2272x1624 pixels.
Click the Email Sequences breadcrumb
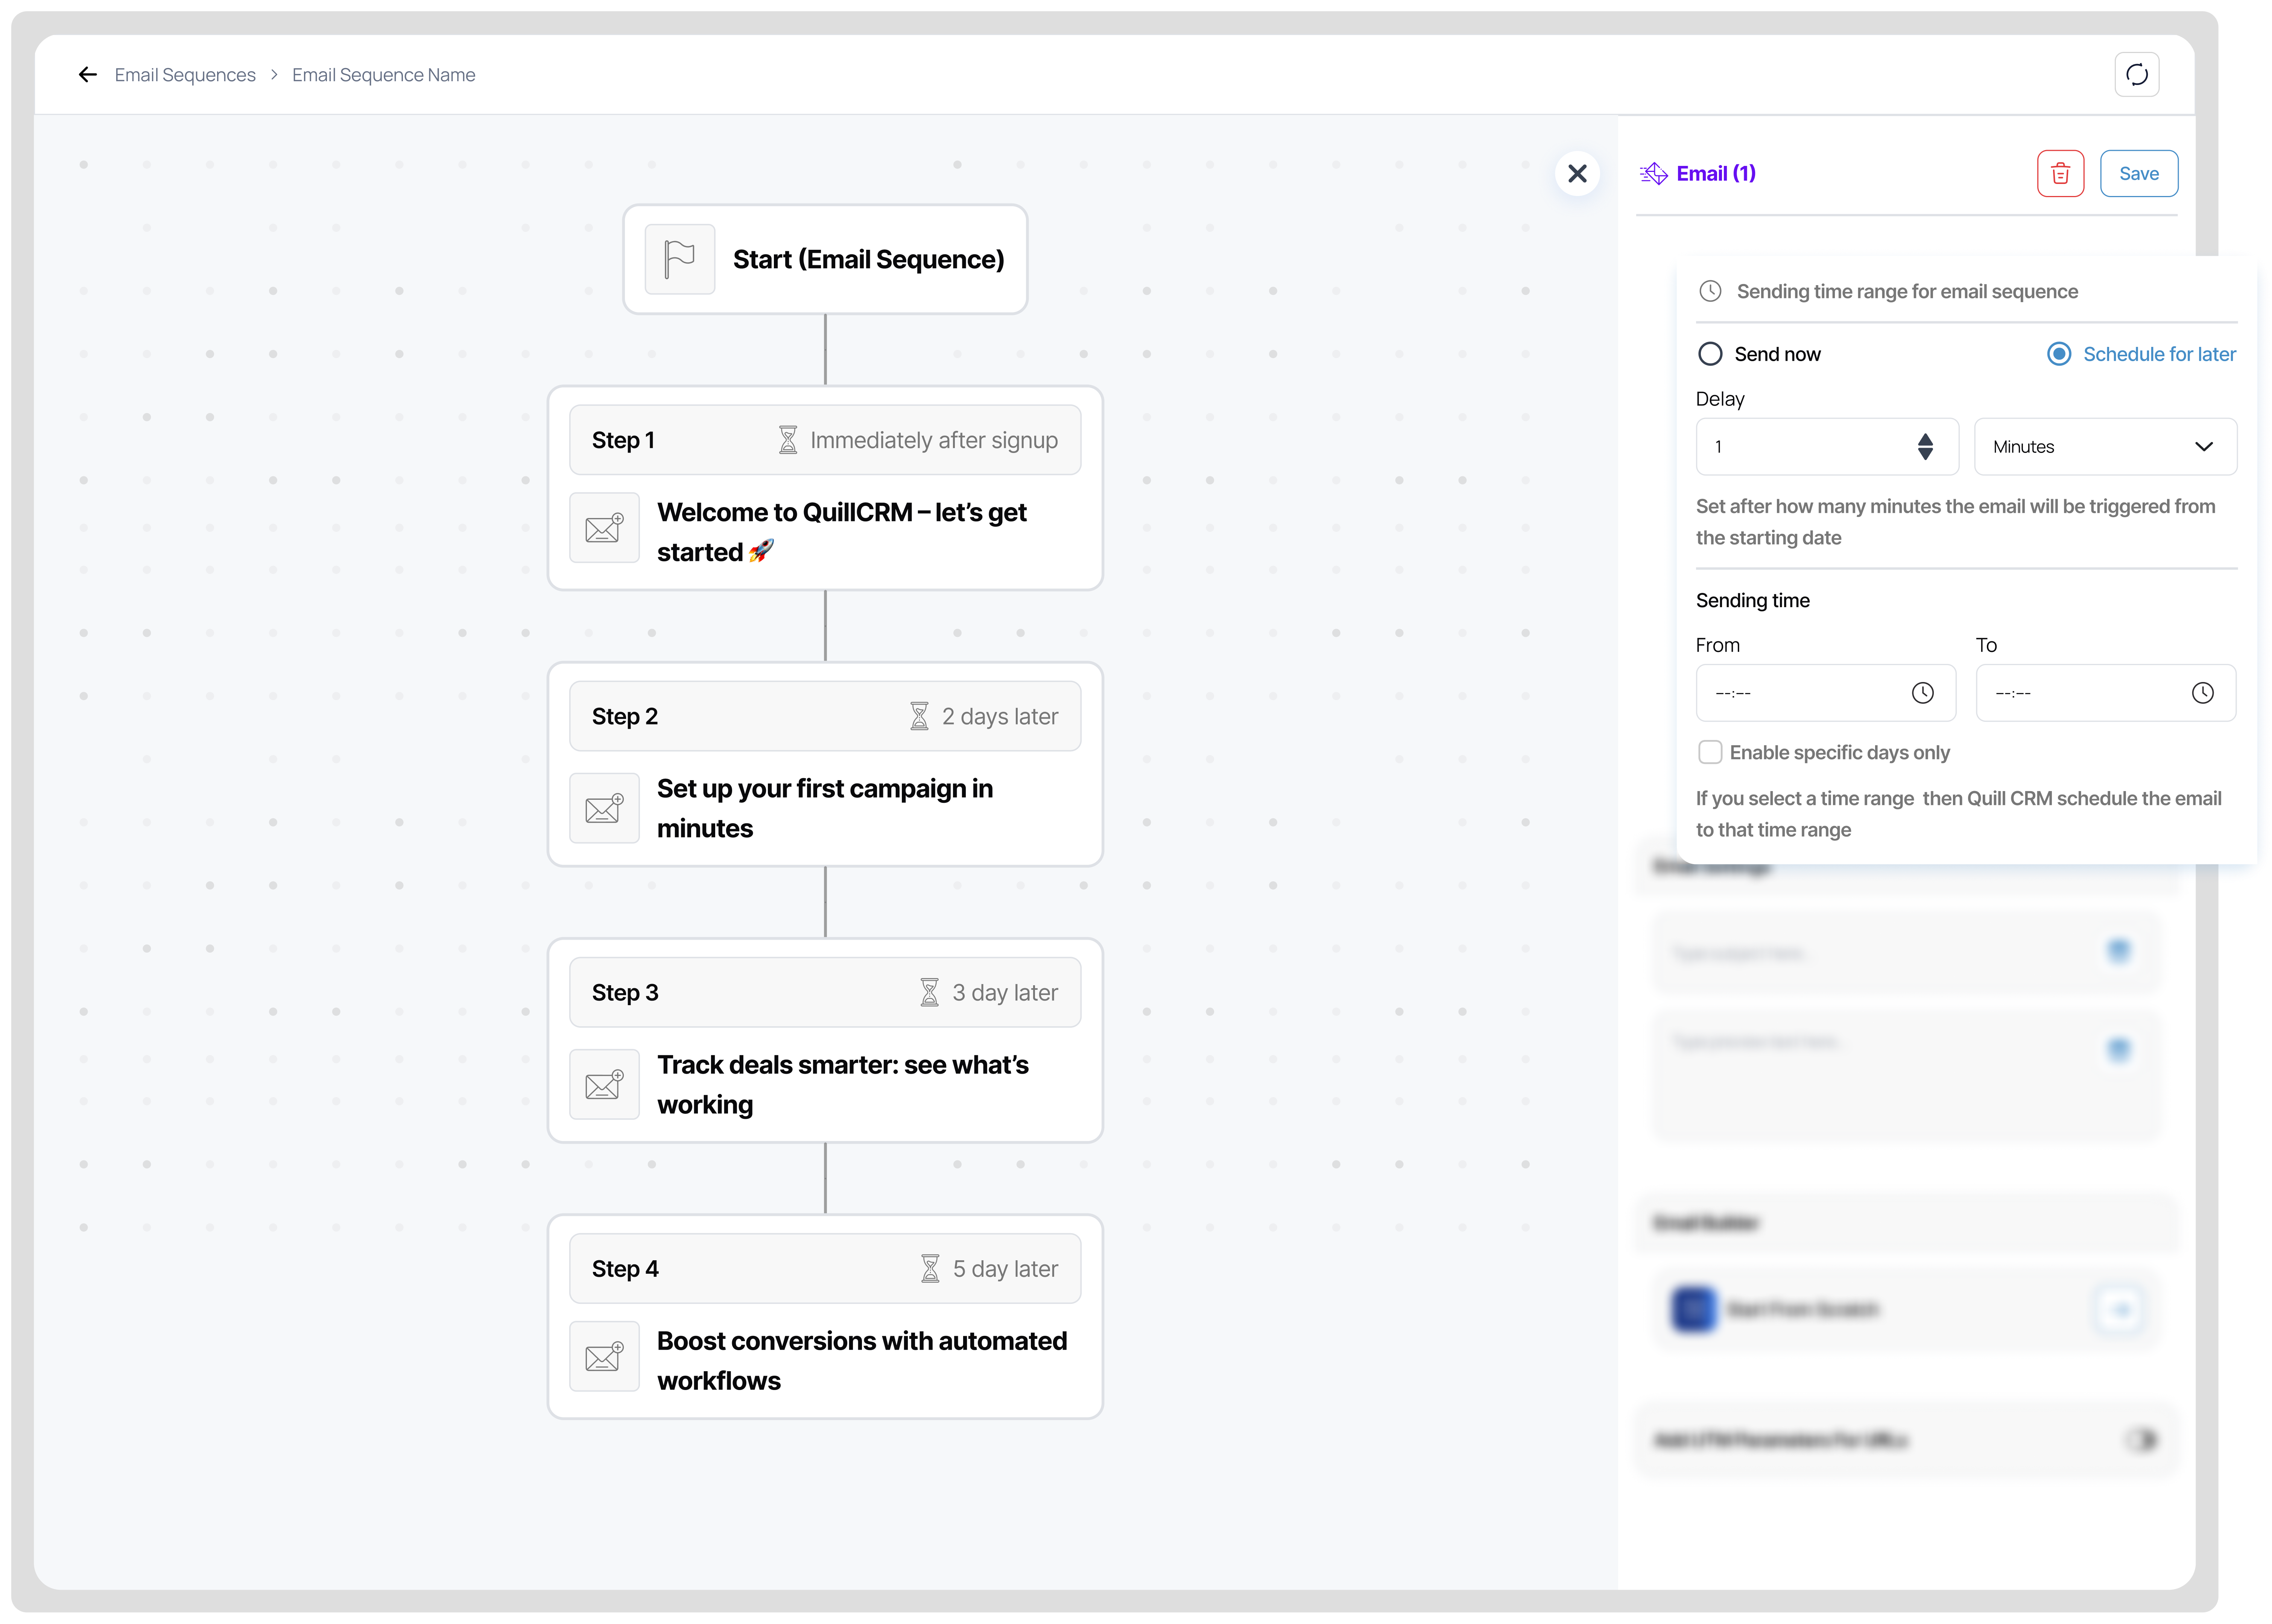click(185, 74)
